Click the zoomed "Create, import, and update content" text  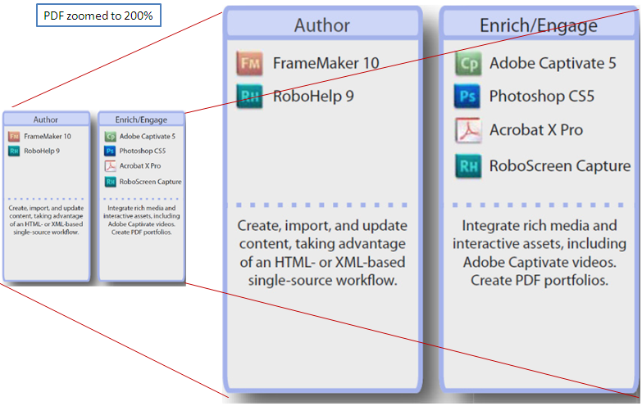coord(321,253)
